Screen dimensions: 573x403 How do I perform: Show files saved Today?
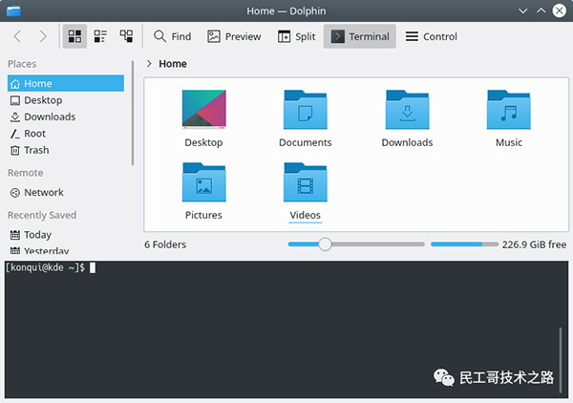(66, 235)
